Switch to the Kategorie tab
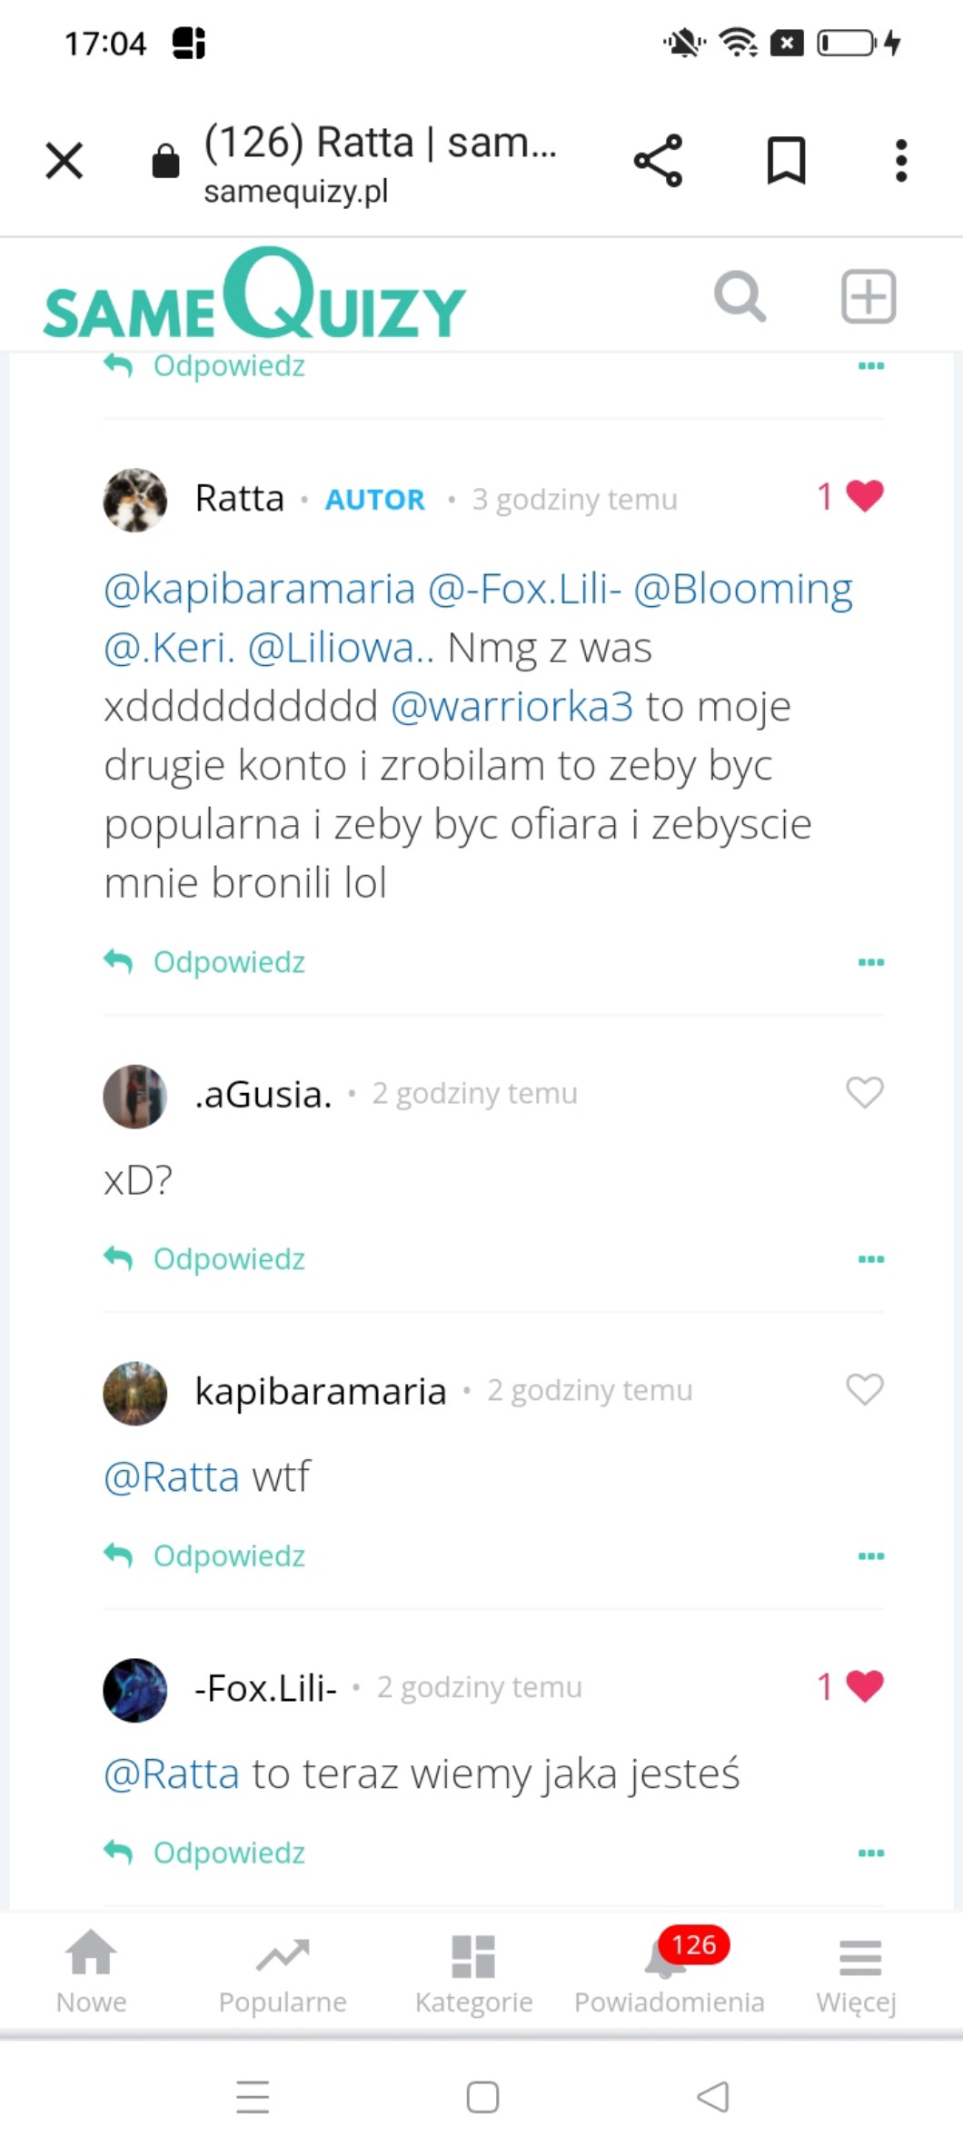 473,1970
